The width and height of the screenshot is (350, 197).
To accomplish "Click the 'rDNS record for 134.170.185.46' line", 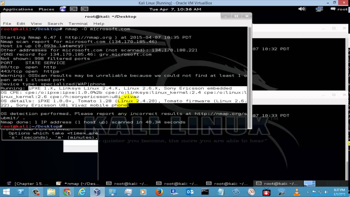I will (76, 54).
